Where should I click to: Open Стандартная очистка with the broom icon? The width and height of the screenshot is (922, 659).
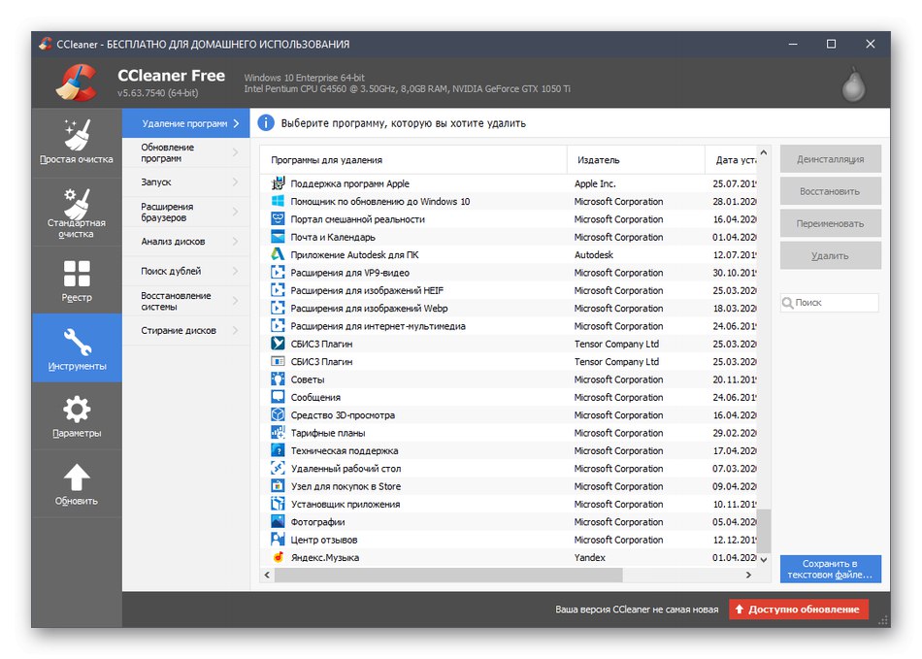[x=77, y=201]
